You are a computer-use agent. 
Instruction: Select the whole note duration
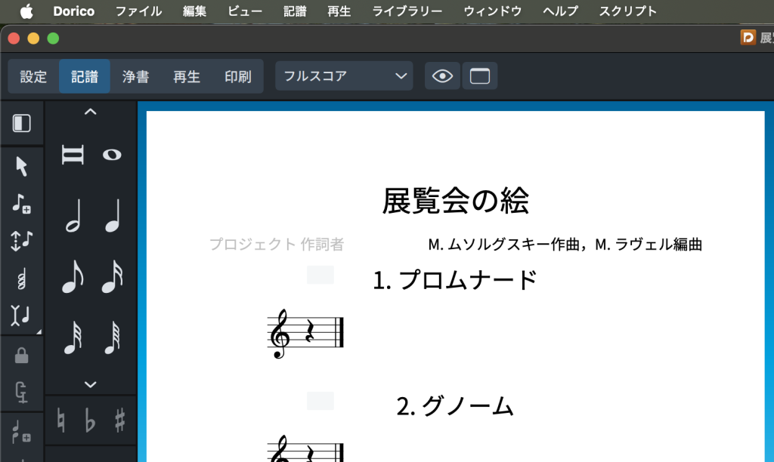[x=112, y=155]
